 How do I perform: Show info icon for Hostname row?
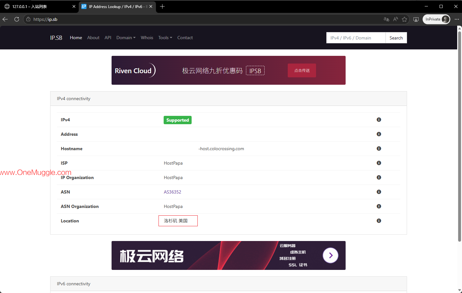[x=379, y=149]
